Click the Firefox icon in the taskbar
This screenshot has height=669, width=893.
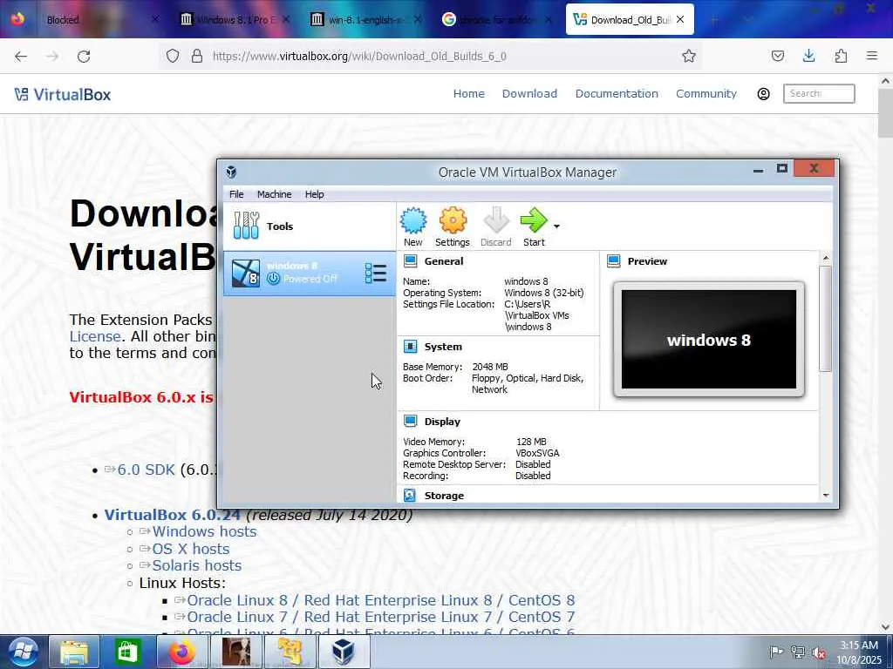coord(181,652)
